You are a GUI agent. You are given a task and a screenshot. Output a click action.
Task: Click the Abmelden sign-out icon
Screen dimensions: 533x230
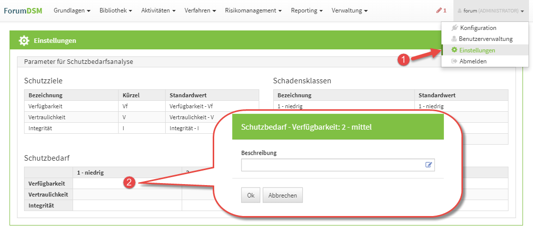454,61
